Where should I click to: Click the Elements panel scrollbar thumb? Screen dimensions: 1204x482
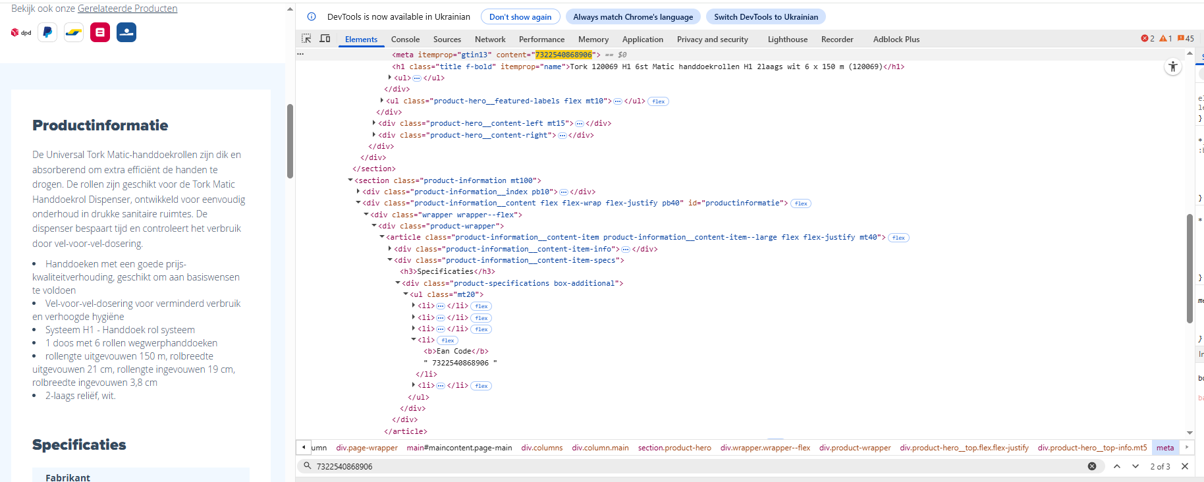tap(1190, 268)
